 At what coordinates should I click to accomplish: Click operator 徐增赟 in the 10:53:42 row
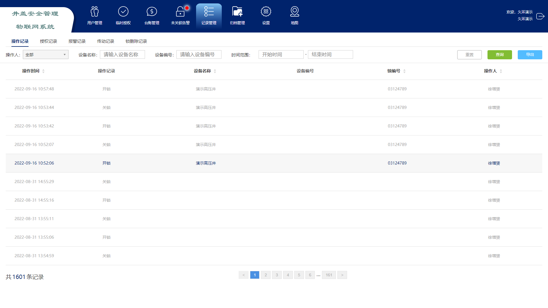click(494, 126)
